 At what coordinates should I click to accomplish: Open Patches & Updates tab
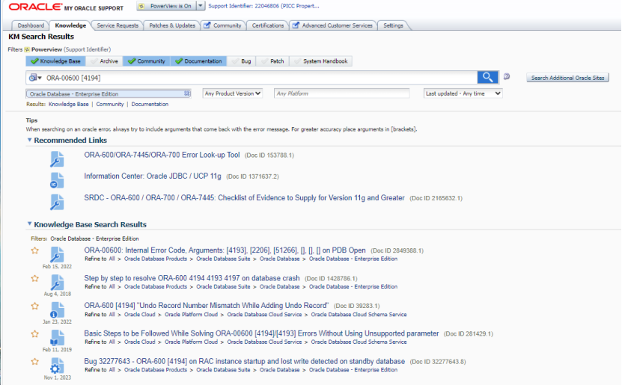click(x=172, y=25)
